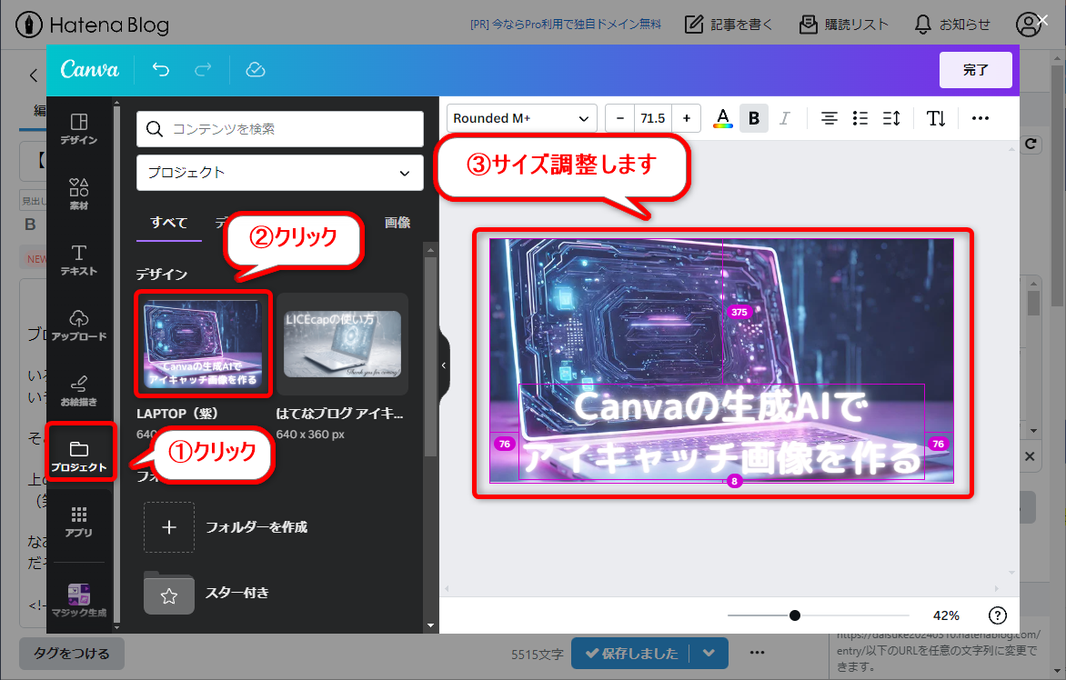Open Hatena editor footer more options
The image size is (1066, 680).
pos(758,653)
